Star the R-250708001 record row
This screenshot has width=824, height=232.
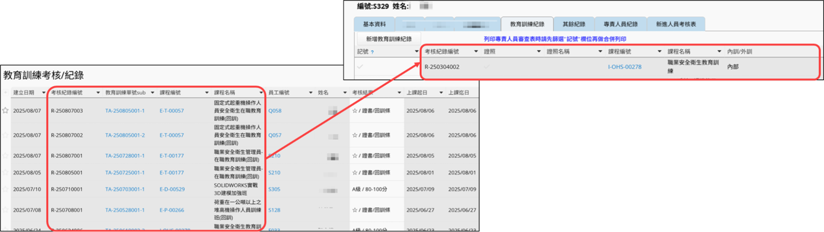pos(5,210)
